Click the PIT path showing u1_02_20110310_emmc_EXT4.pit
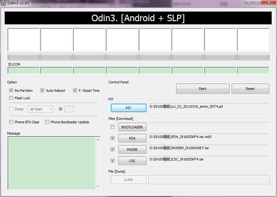The image size is (277, 197). [209, 108]
